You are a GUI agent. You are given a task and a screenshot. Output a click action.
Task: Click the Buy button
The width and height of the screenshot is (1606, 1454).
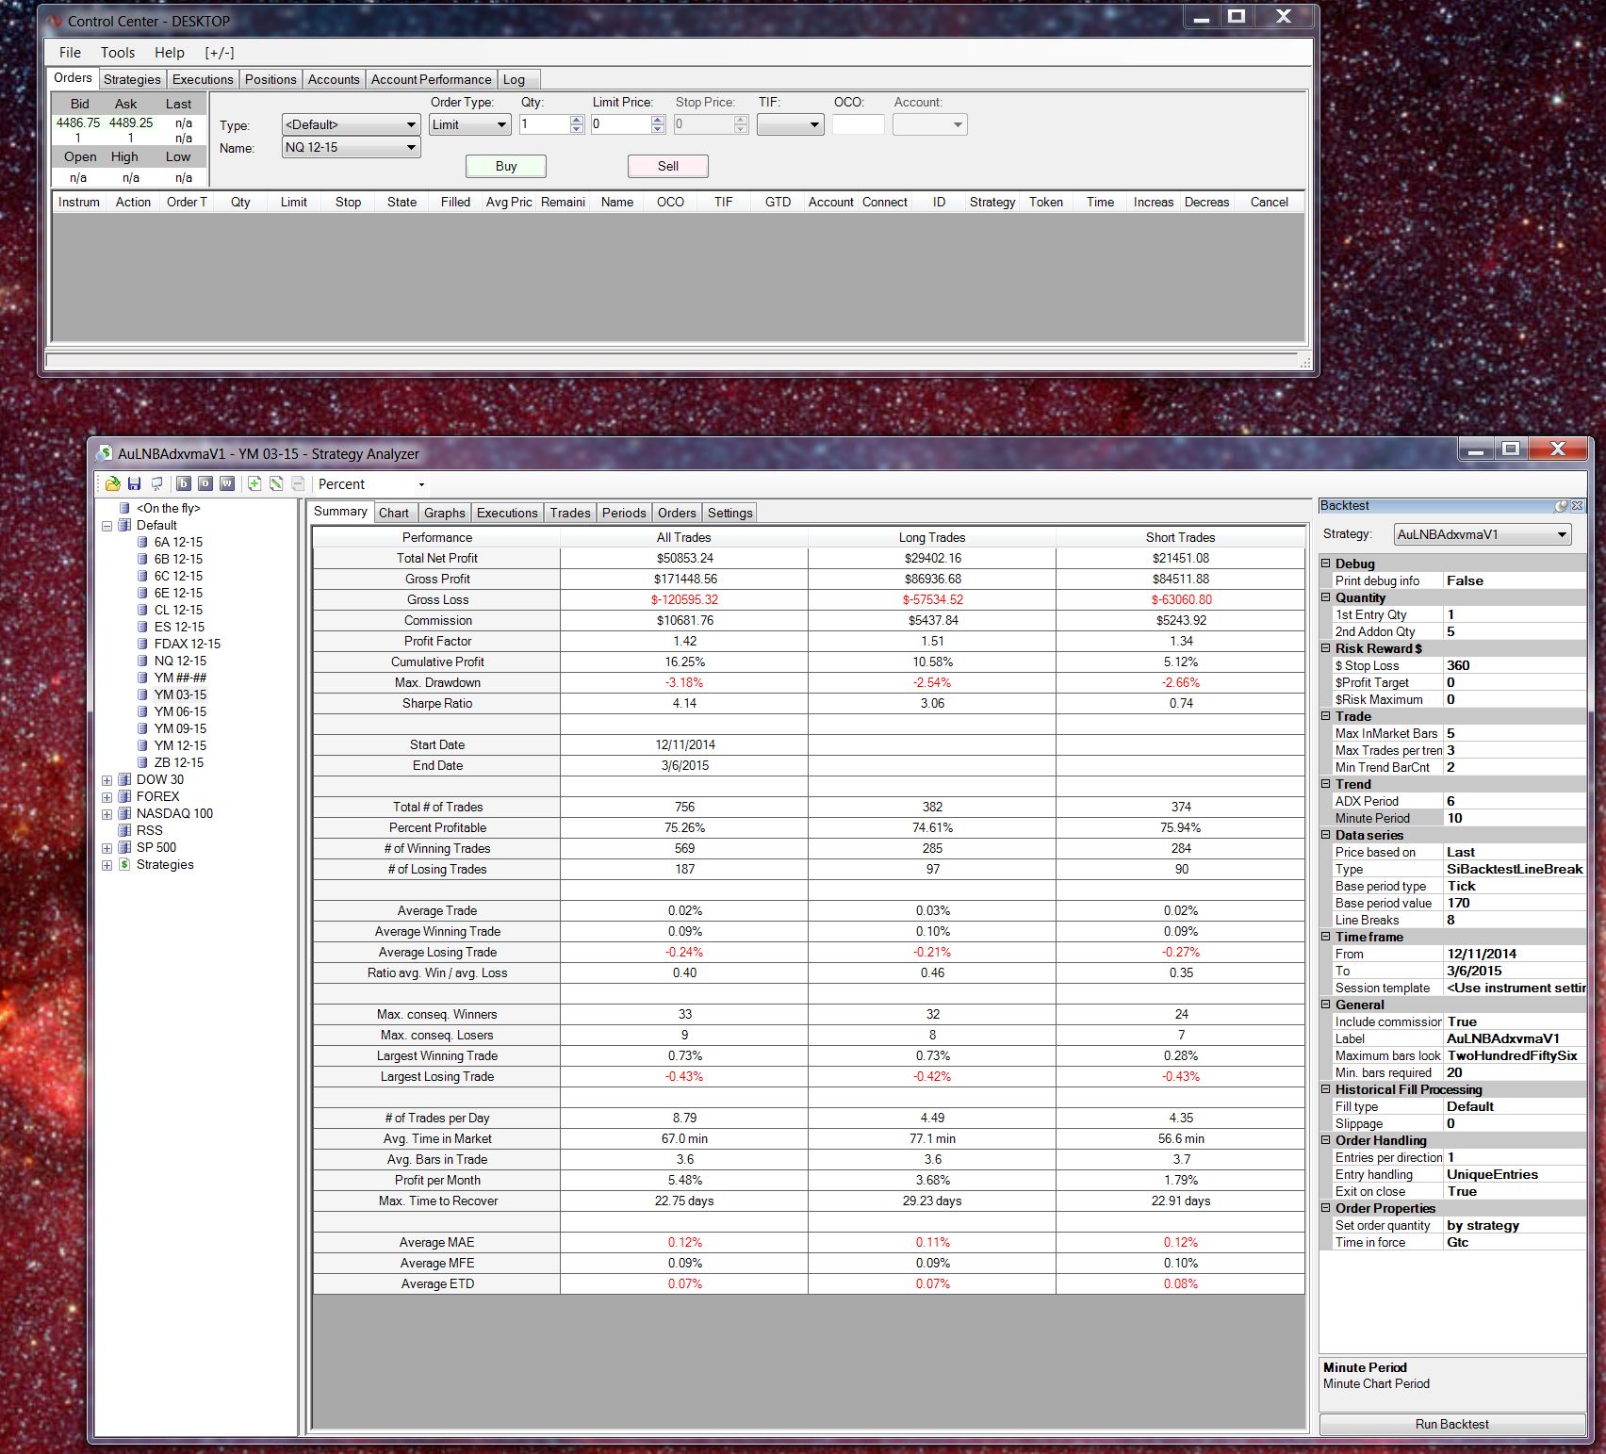click(x=506, y=166)
